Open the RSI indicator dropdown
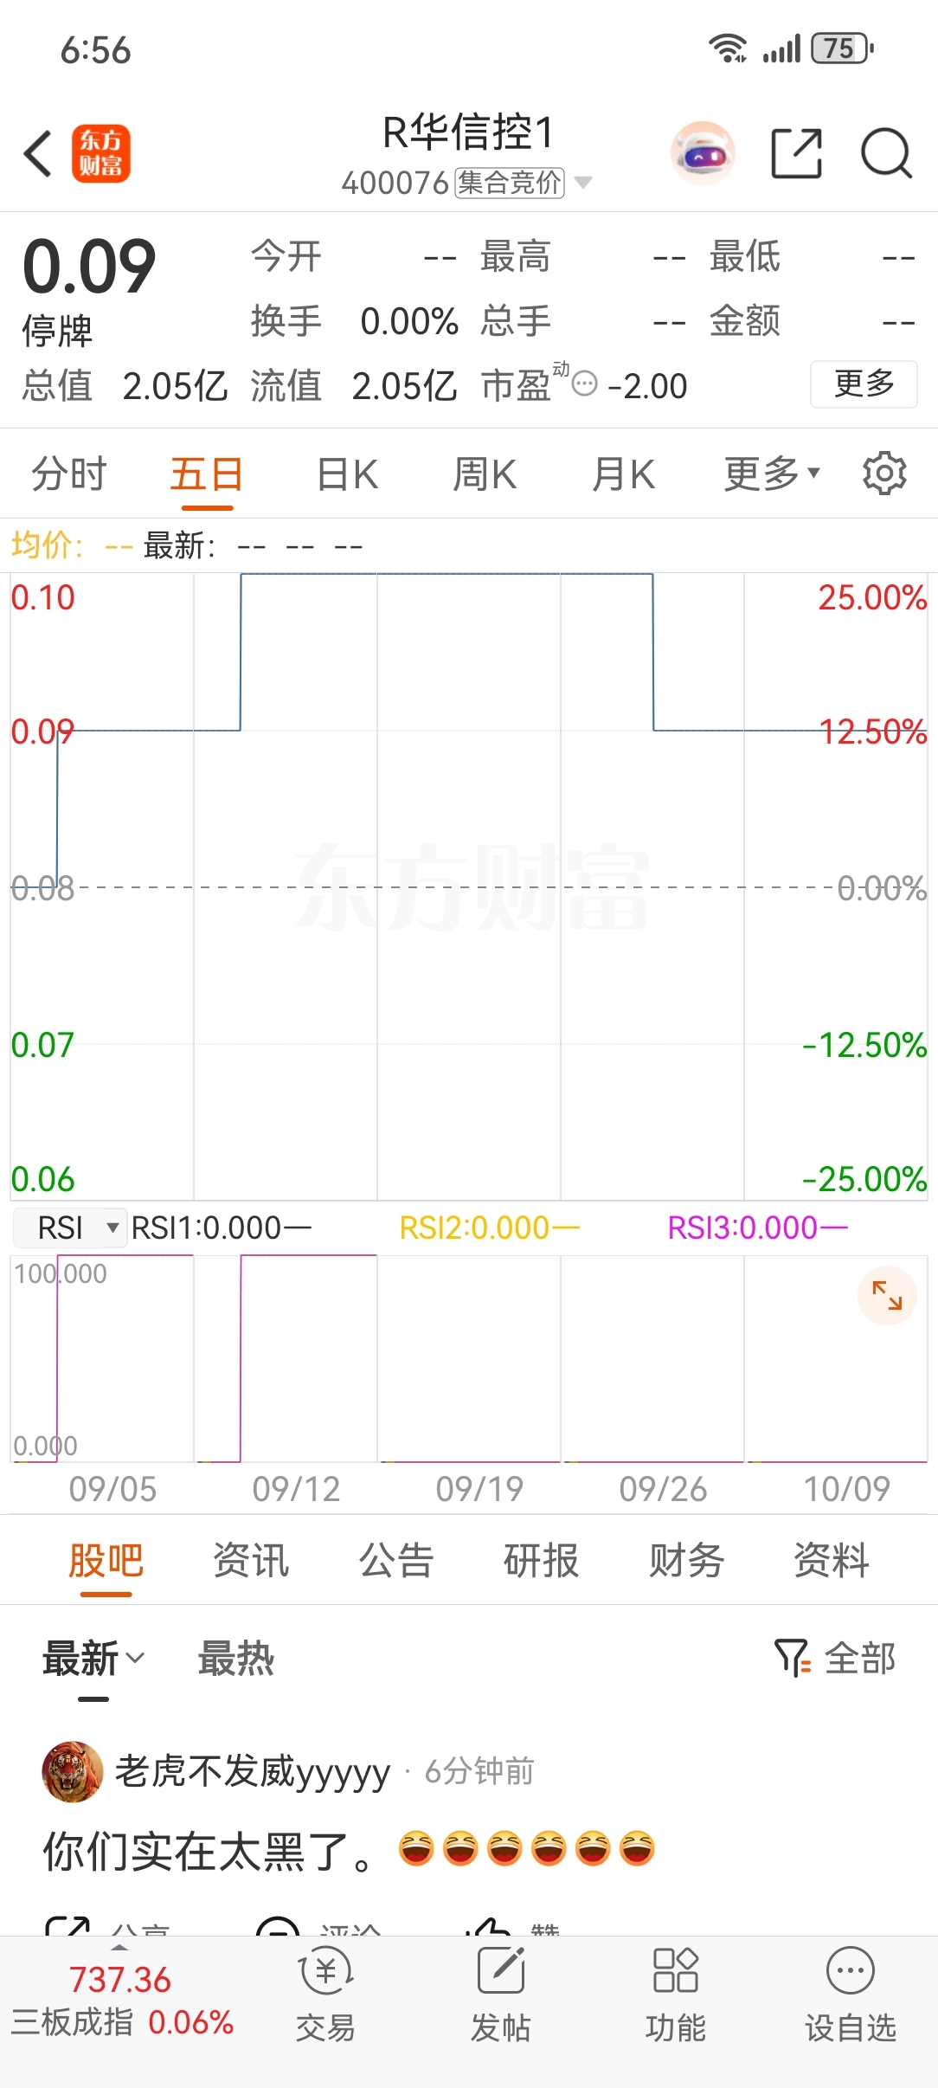 71,1228
